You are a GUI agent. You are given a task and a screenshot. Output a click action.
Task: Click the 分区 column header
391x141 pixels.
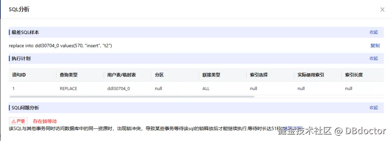tap(159, 75)
